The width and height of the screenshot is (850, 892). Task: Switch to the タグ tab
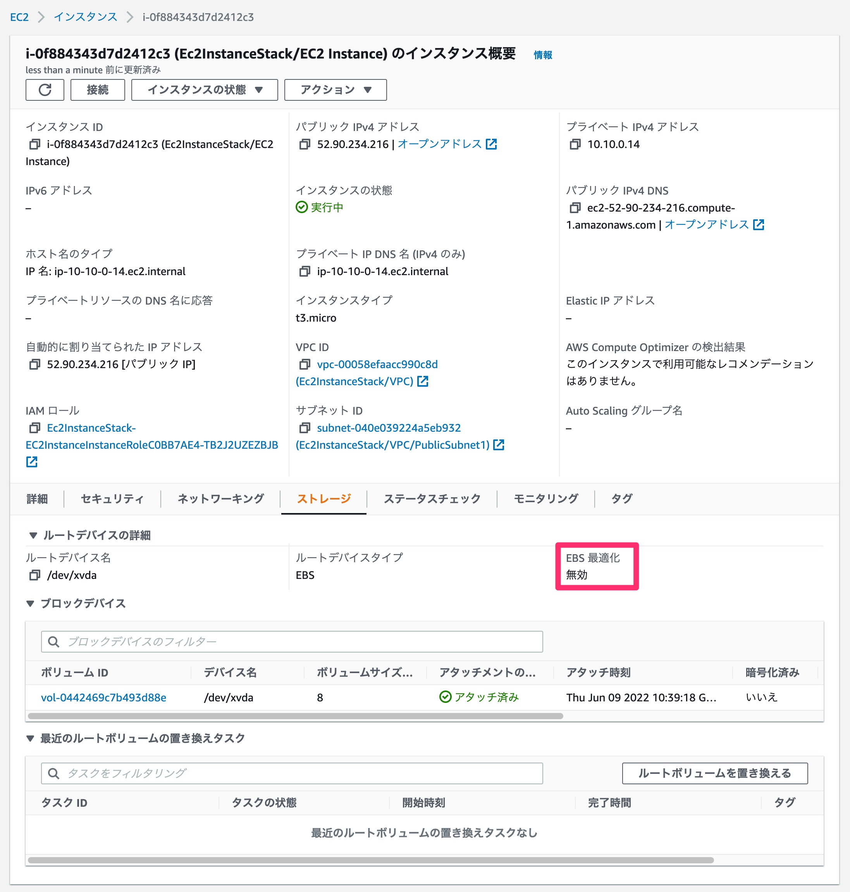(622, 499)
